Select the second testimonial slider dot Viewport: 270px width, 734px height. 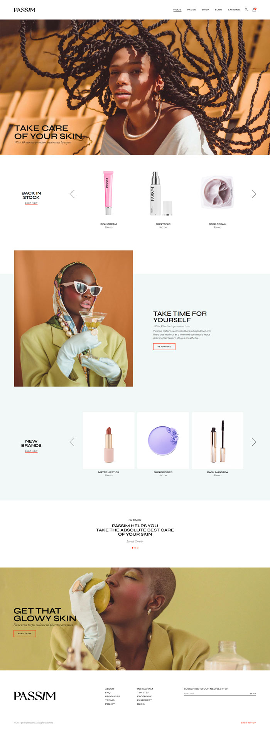[135, 548]
